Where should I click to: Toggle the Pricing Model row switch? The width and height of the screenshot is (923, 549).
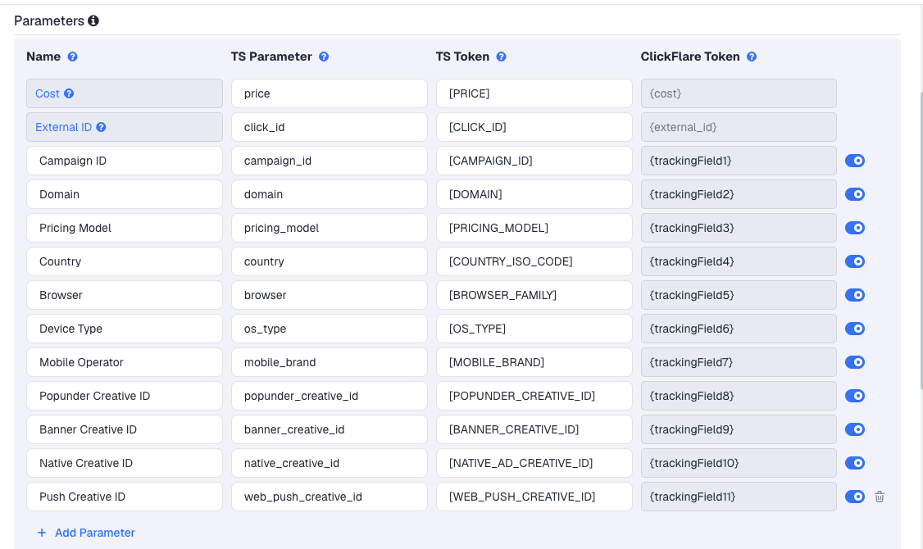(855, 228)
